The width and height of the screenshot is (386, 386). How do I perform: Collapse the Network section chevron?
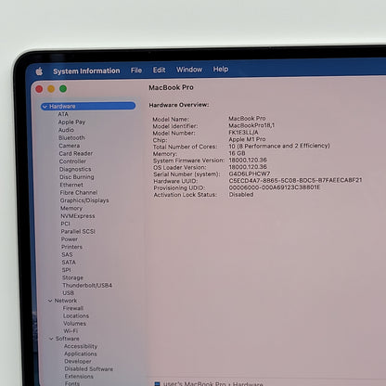click(x=50, y=301)
